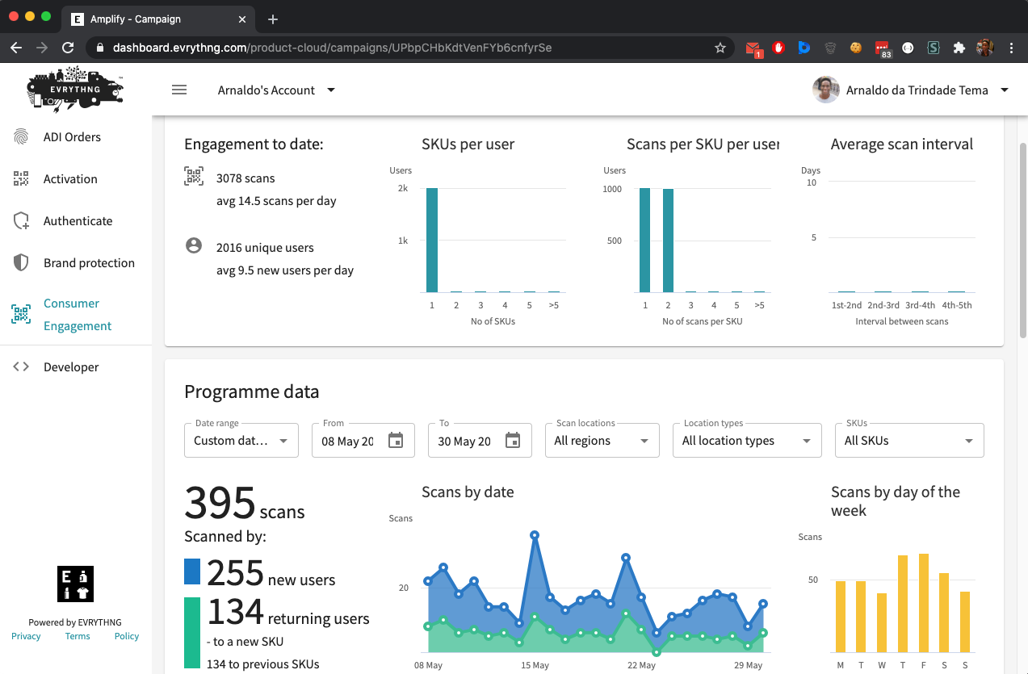Open Brand protection section
Image resolution: width=1028 pixels, height=674 pixels.
tap(89, 263)
